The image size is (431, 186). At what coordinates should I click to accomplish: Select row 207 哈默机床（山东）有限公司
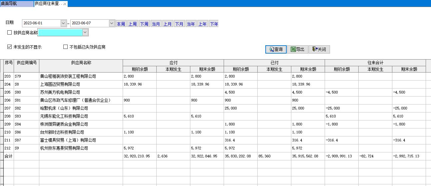pos(64,108)
